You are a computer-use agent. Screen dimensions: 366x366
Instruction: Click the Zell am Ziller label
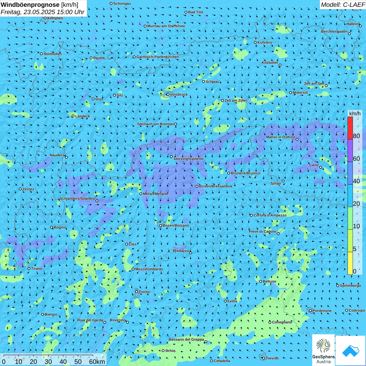click(236, 100)
